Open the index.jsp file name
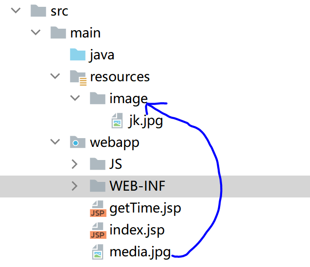 (x=137, y=231)
